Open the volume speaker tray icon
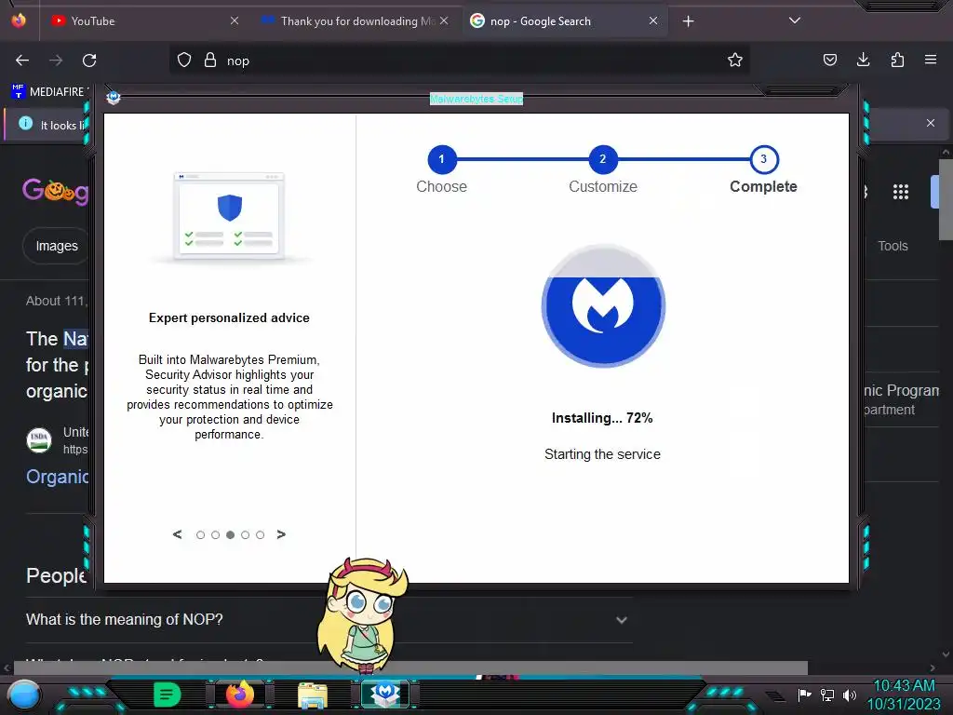 click(850, 695)
